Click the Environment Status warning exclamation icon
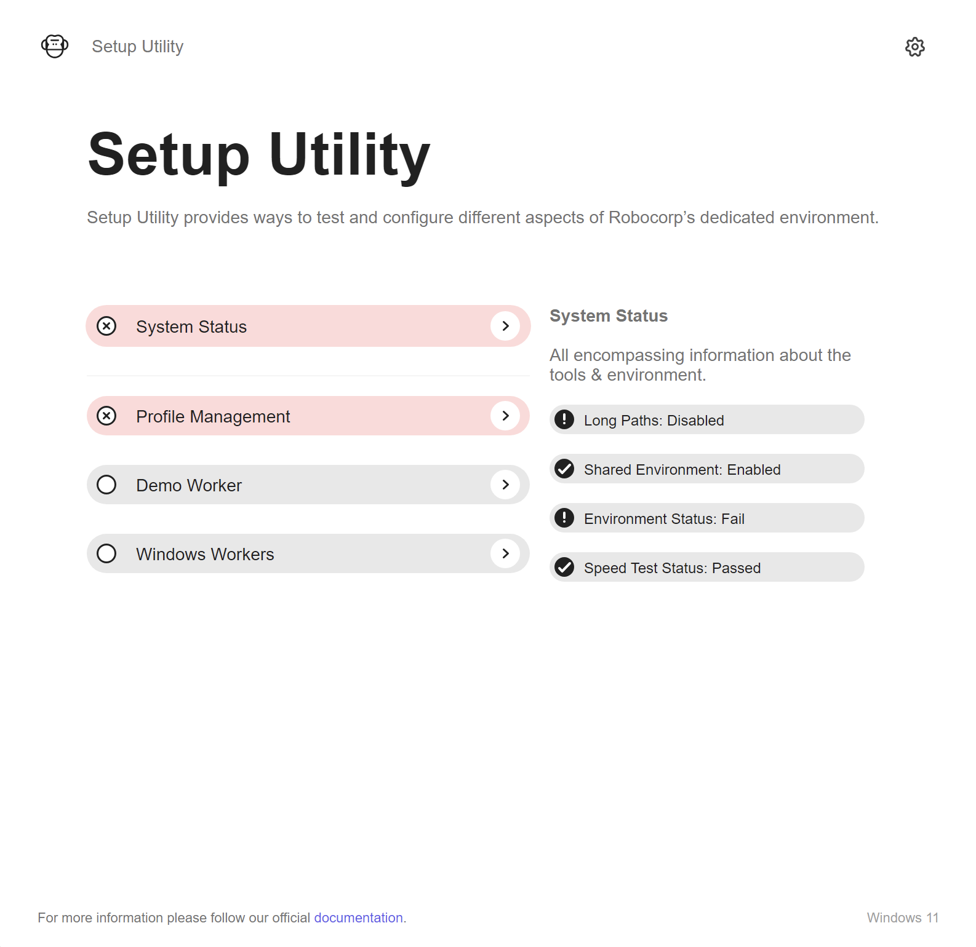The height and width of the screenshot is (947, 976). pyautogui.click(x=564, y=518)
